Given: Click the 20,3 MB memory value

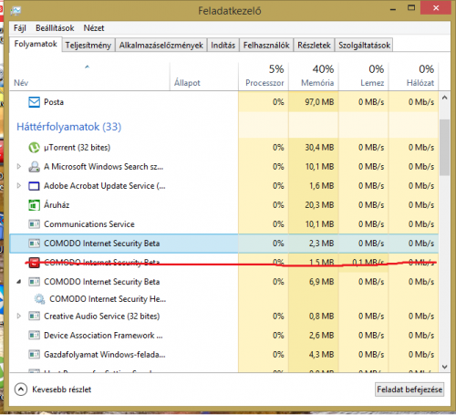Looking at the screenshot, I should tap(319, 205).
